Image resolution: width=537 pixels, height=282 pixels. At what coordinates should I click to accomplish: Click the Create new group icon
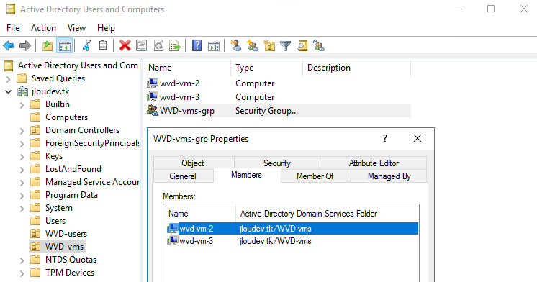[253, 45]
